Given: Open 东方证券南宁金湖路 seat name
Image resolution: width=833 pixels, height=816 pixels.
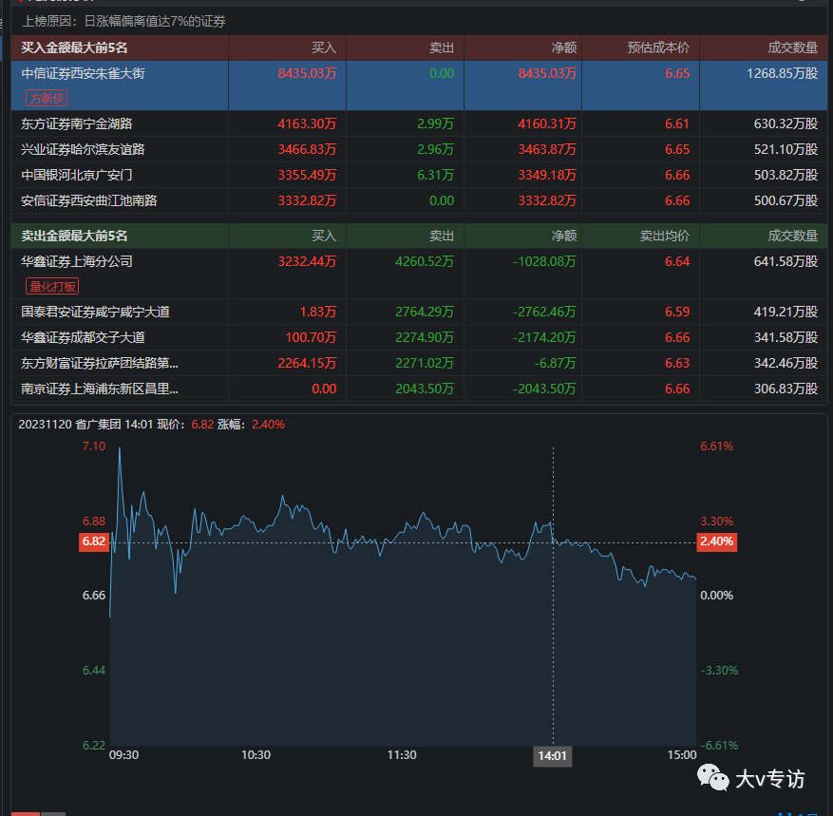Looking at the screenshot, I should coord(77,123).
